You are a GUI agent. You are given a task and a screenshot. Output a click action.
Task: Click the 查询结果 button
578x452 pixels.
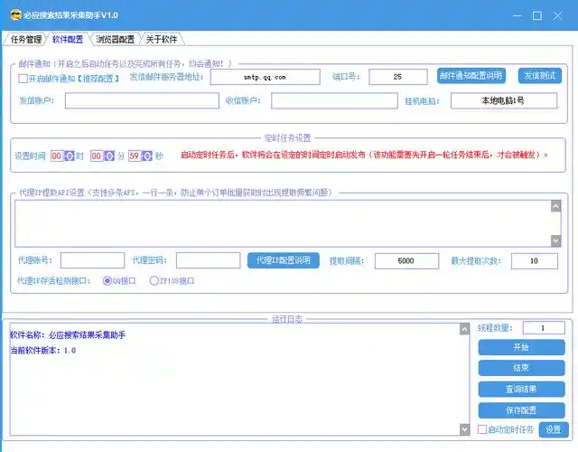tap(522, 389)
